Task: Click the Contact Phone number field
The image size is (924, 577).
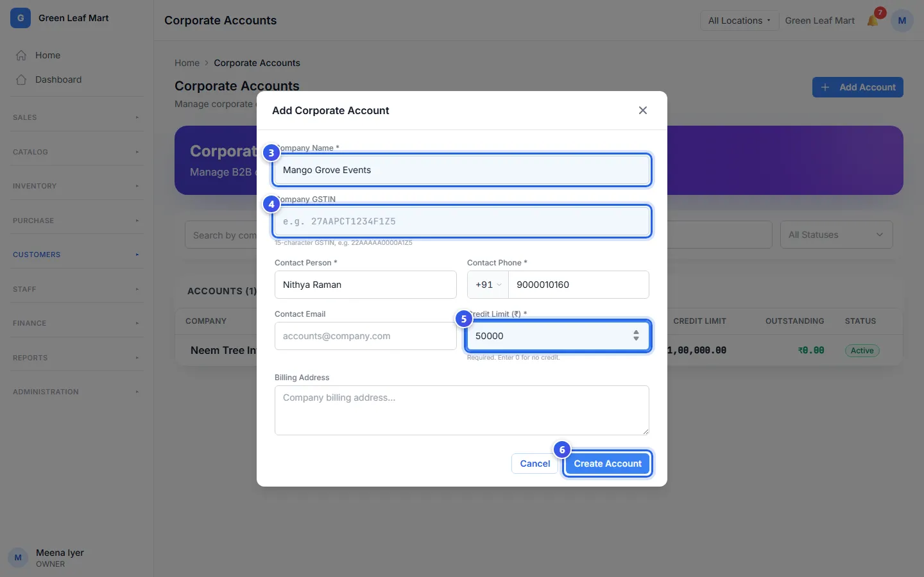Action: [x=578, y=285]
